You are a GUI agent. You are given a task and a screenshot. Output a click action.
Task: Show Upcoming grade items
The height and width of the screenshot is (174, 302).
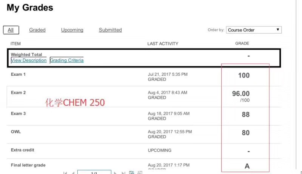coord(72,30)
